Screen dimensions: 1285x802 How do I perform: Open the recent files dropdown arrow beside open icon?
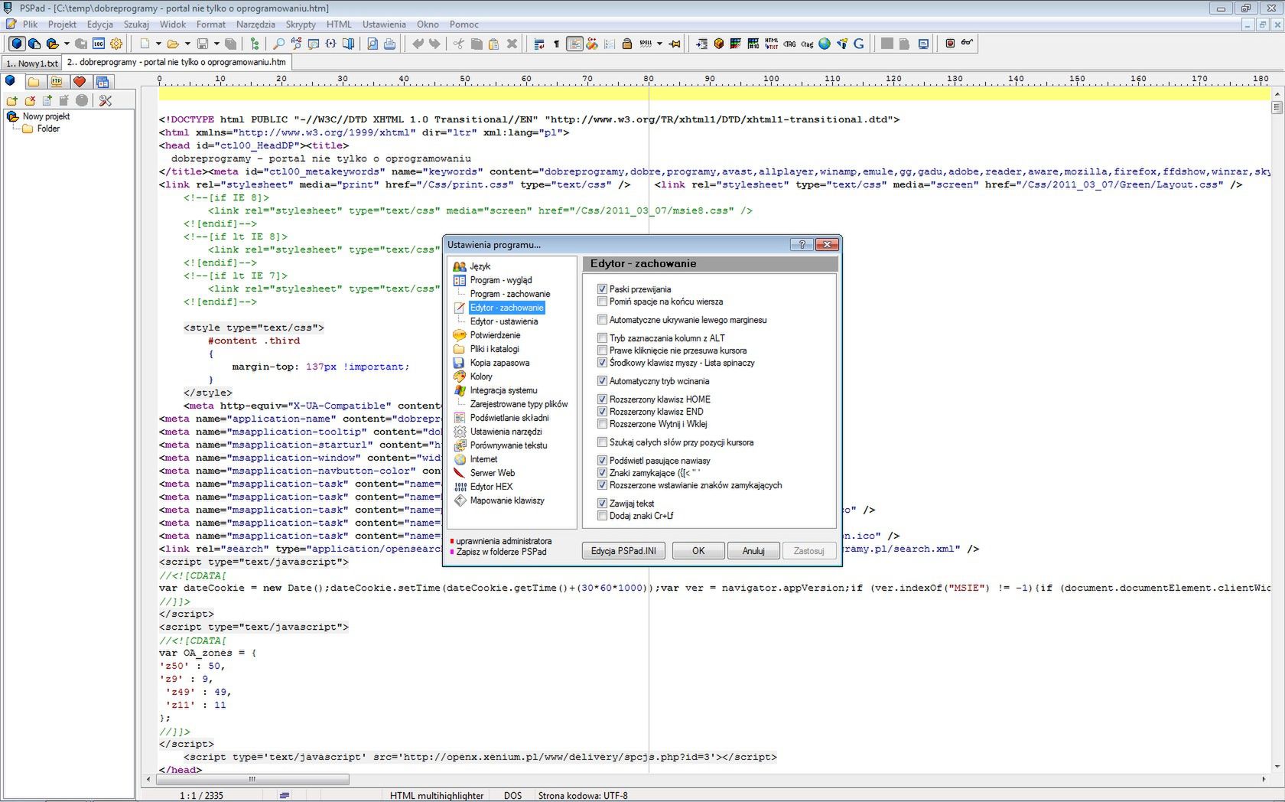click(187, 44)
